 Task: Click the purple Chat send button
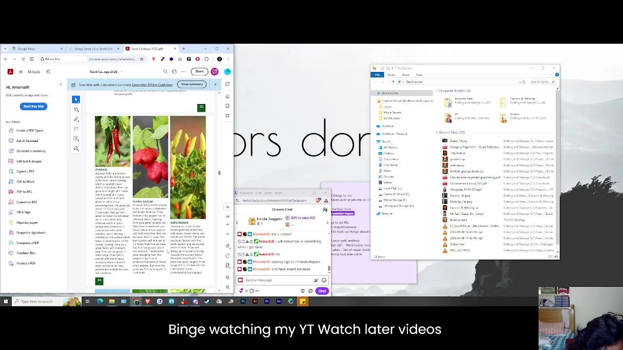click(322, 291)
